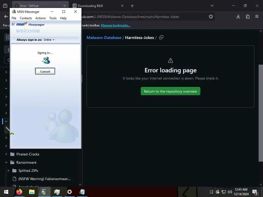This screenshot has height=197, width=263.
Task: Click Return to the repository overview button
Action: point(171,91)
